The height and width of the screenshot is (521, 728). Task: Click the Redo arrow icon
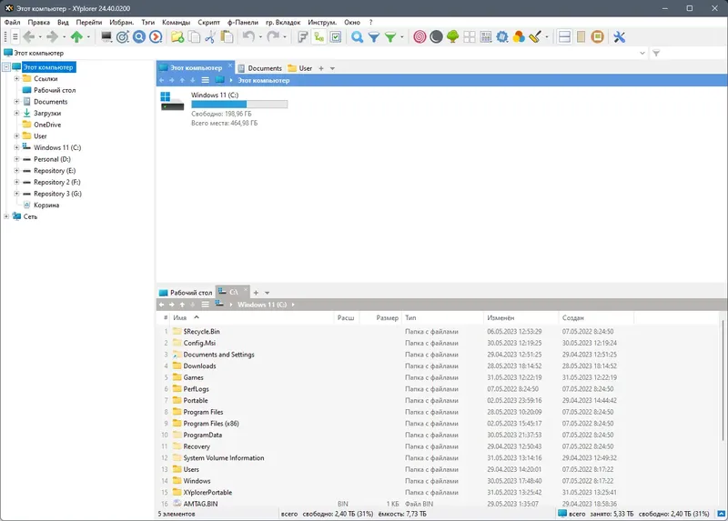273,36
